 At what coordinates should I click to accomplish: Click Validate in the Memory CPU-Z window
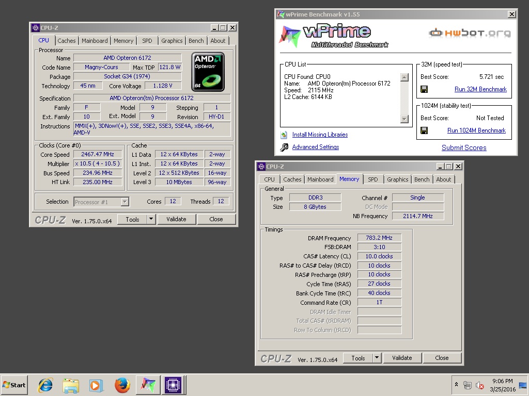coord(402,358)
